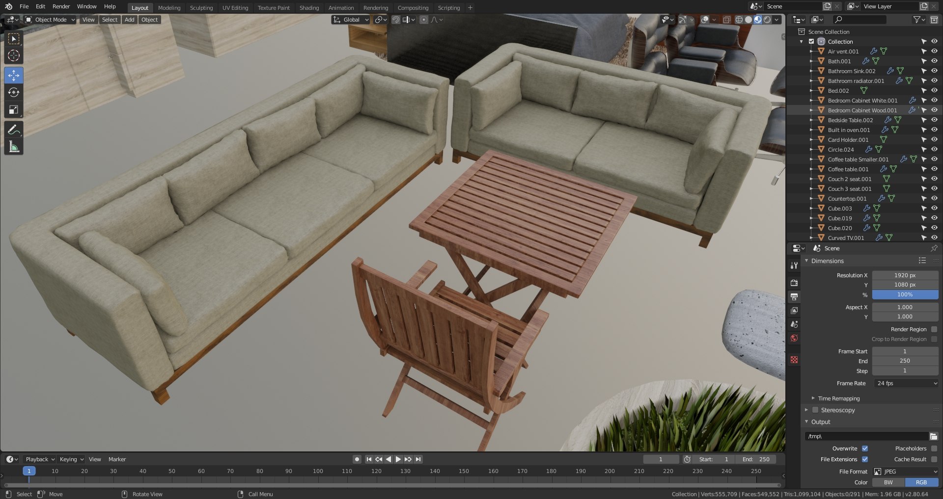943x499 pixels.
Task: Hide Bed.002 with its eye icon
Action: pyautogui.click(x=934, y=90)
